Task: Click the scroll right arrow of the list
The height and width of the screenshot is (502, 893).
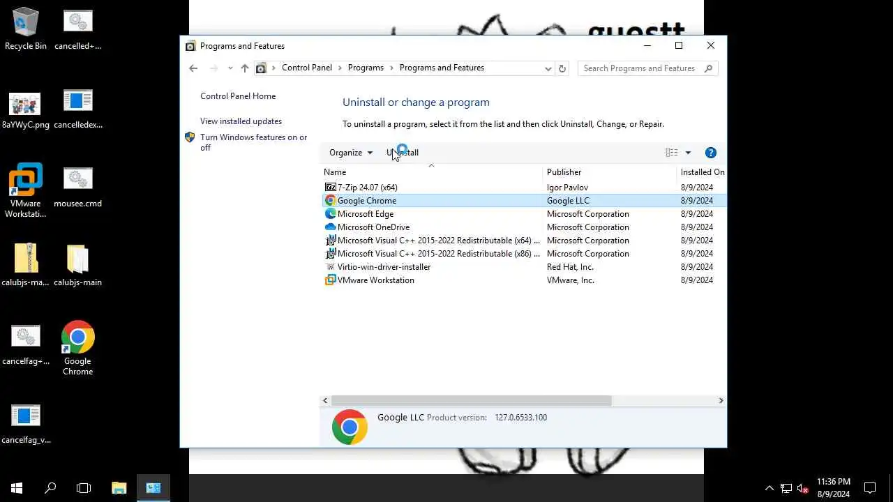Action: point(721,401)
